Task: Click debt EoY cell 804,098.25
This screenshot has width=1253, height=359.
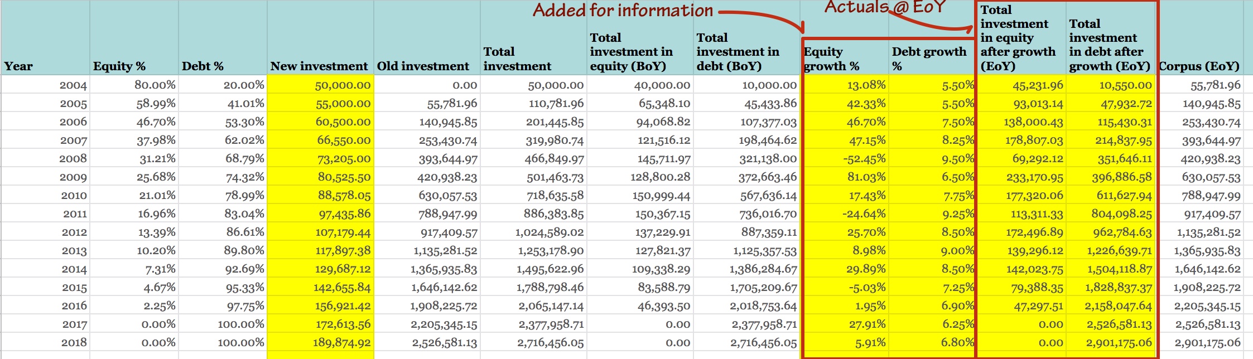Action: coord(1111,214)
